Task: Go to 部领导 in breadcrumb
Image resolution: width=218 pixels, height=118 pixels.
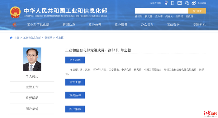Action: pos(48,38)
